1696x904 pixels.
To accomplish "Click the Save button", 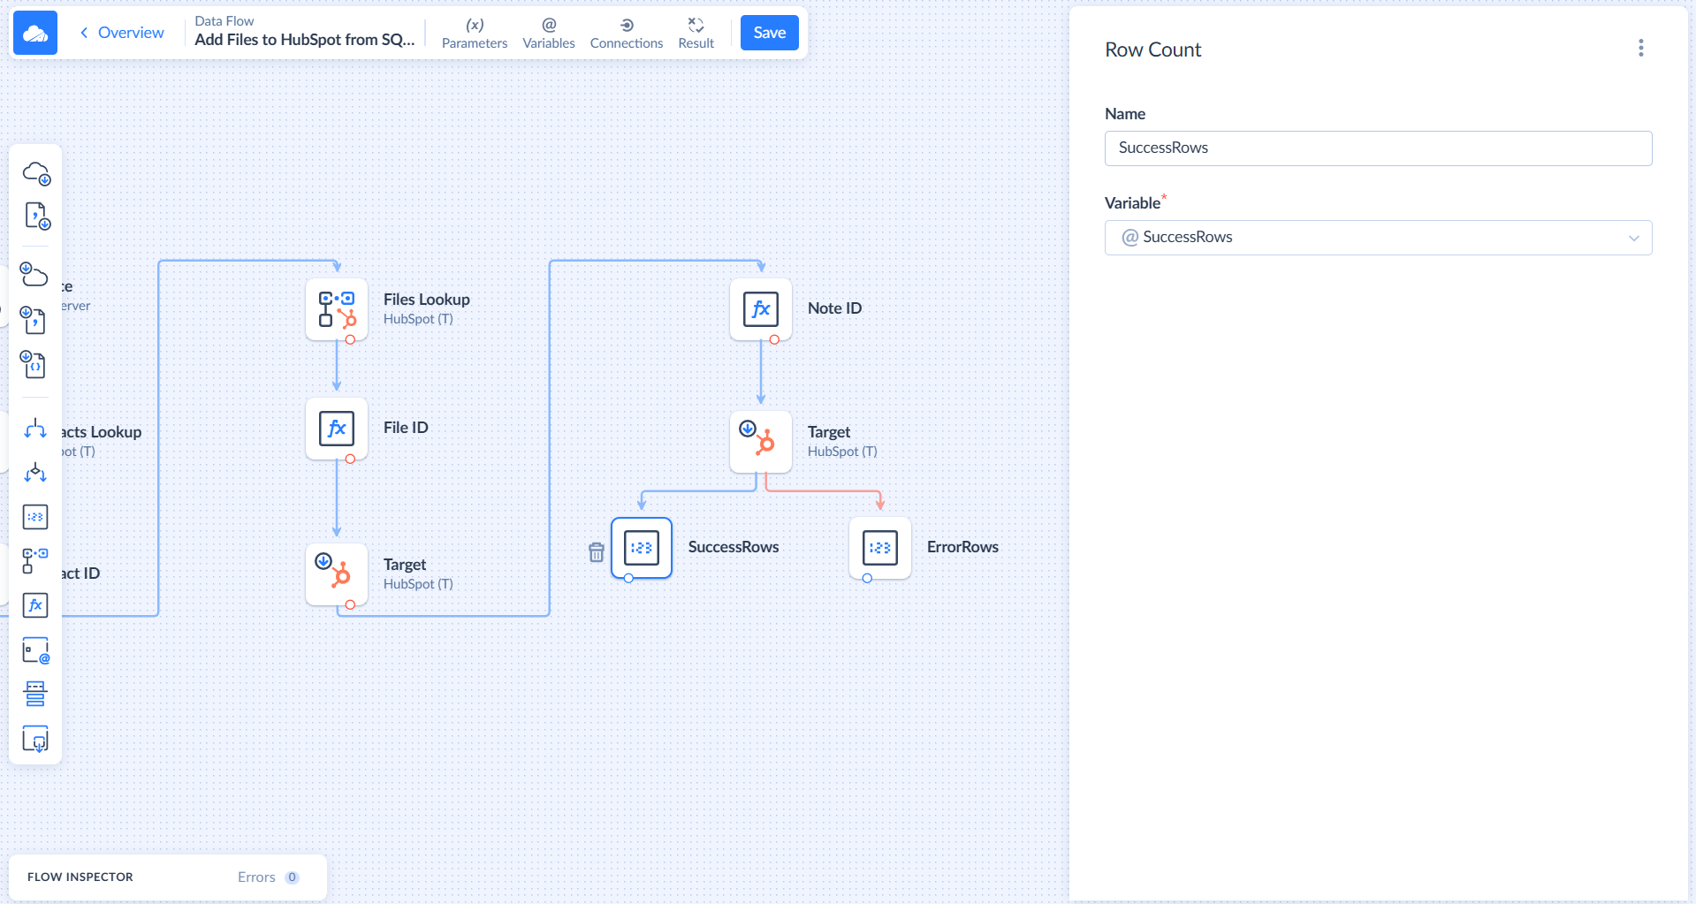I will click(769, 33).
